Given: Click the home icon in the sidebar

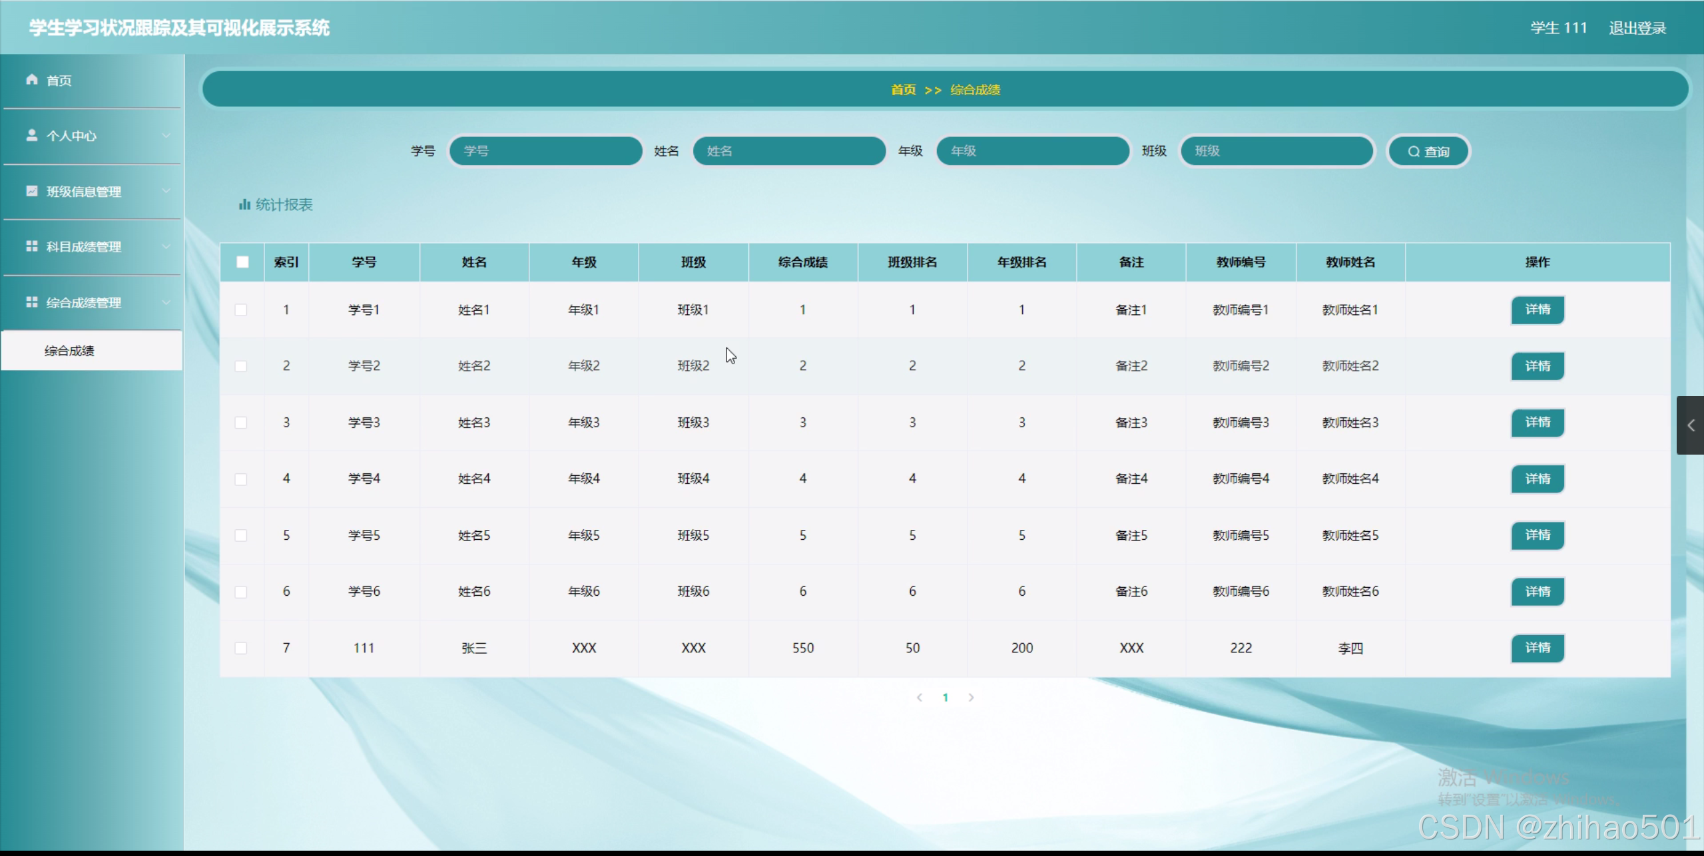Looking at the screenshot, I should [x=31, y=80].
